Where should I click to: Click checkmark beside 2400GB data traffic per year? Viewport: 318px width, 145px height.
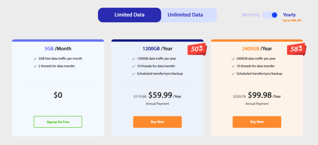click(233, 59)
